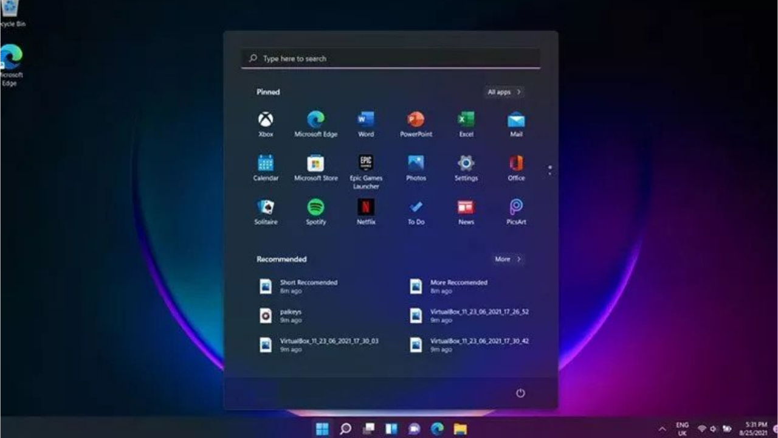Open Search from the taskbar
The width and height of the screenshot is (778, 438).
(x=345, y=429)
